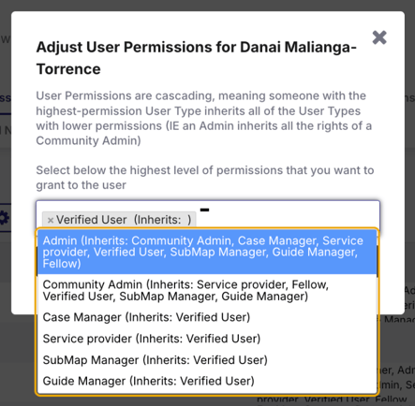This screenshot has height=406, width=415.
Task: Select the Admin permission option
Action: pos(207,252)
